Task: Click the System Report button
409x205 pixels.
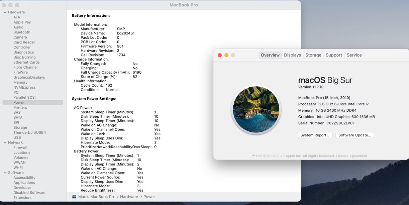Action: click(315, 135)
